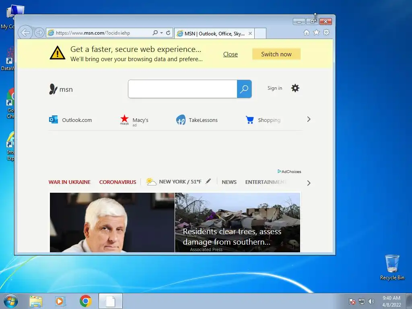This screenshot has width=412, height=309.
Task: Click the IE forward arrow button
Action: (39, 33)
